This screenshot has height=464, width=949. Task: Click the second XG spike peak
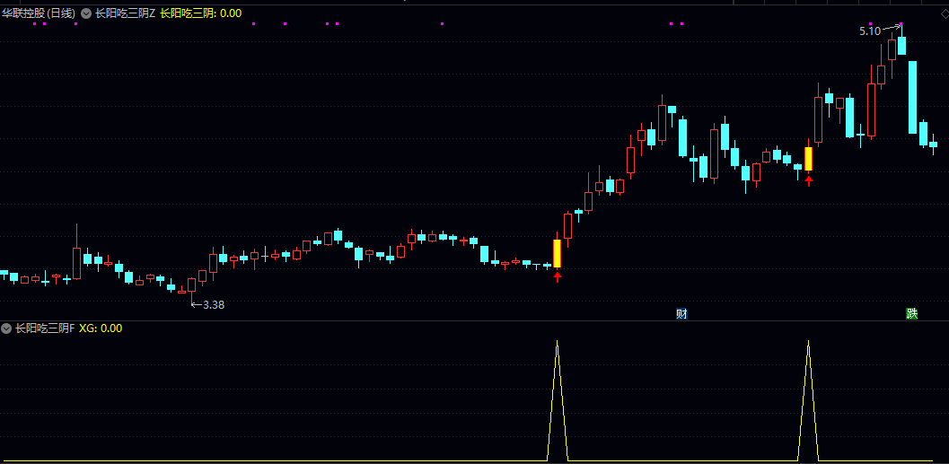pyautogui.click(x=808, y=343)
